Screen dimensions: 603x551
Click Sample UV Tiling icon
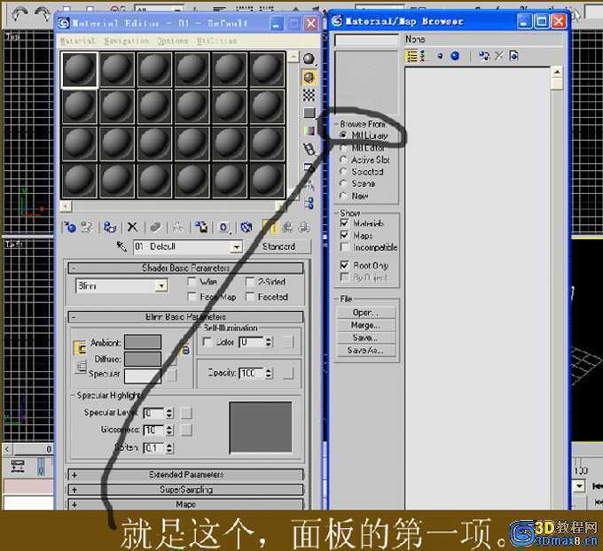pos(309,113)
